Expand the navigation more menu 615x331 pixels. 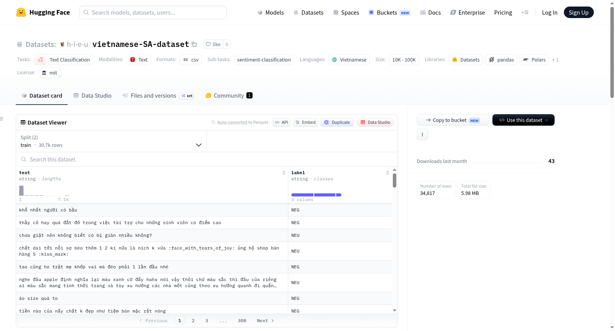[525, 12]
